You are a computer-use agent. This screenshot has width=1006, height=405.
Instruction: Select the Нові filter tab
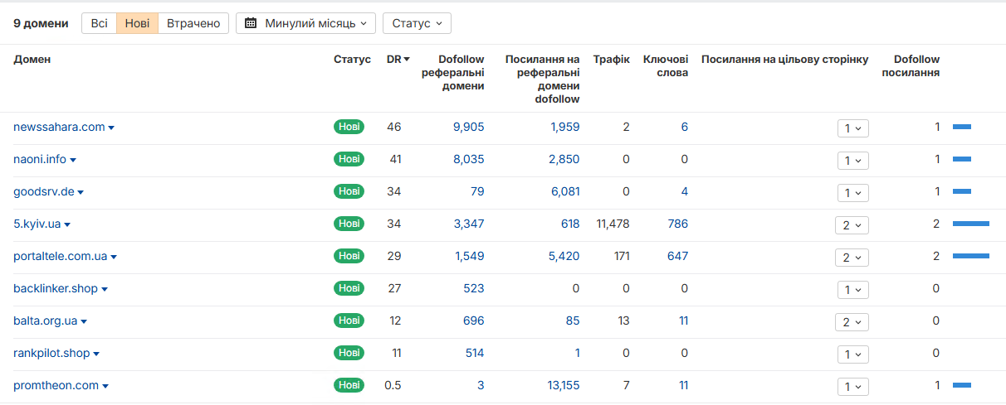pos(137,23)
